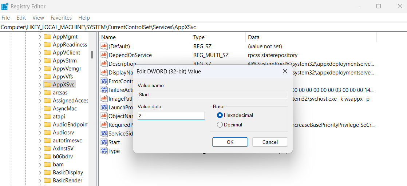
Task: Close the Edit DWORD dialog with X
Action: [285, 72]
